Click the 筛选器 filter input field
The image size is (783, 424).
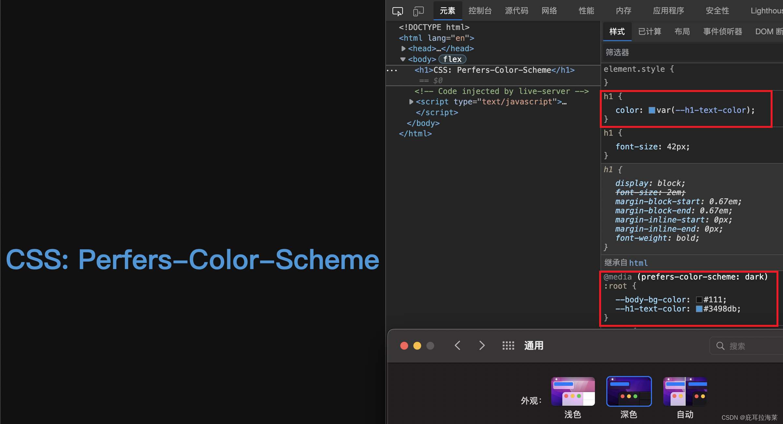click(x=692, y=52)
